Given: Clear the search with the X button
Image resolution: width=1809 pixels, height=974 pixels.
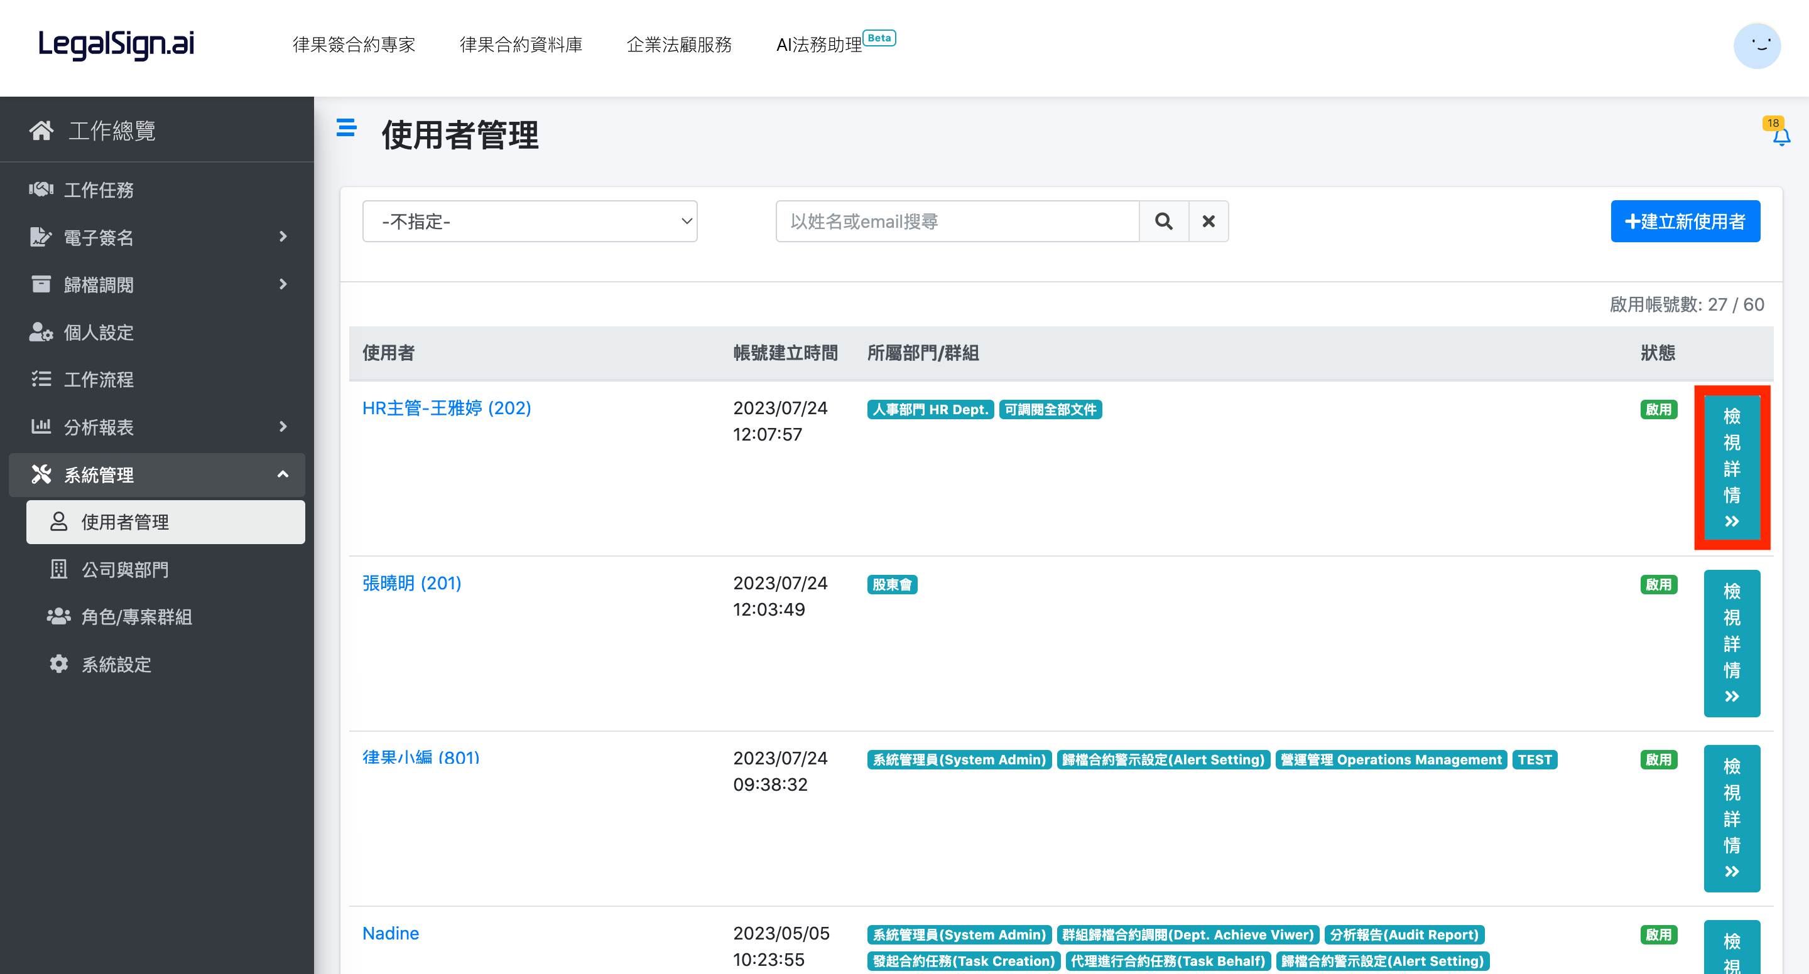Looking at the screenshot, I should [1209, 221].
